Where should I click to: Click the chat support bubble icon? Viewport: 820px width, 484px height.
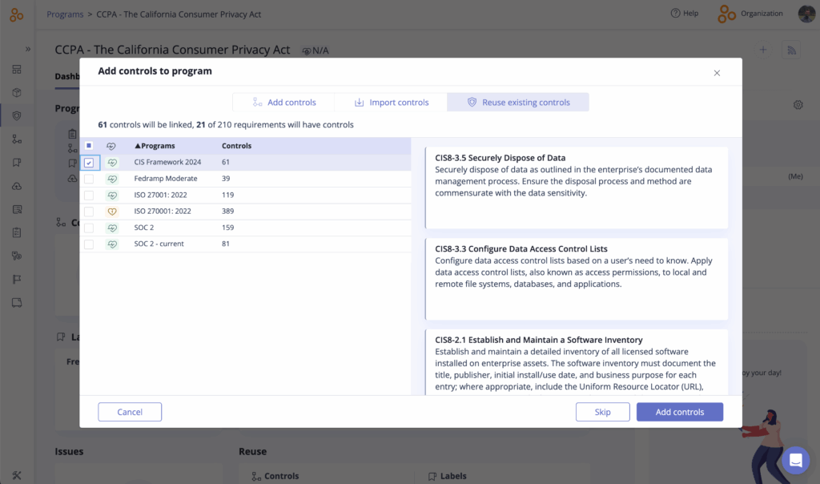click(795, 460)
